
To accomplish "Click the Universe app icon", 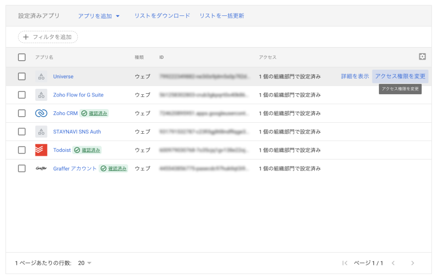I will [x=41, y=76].
